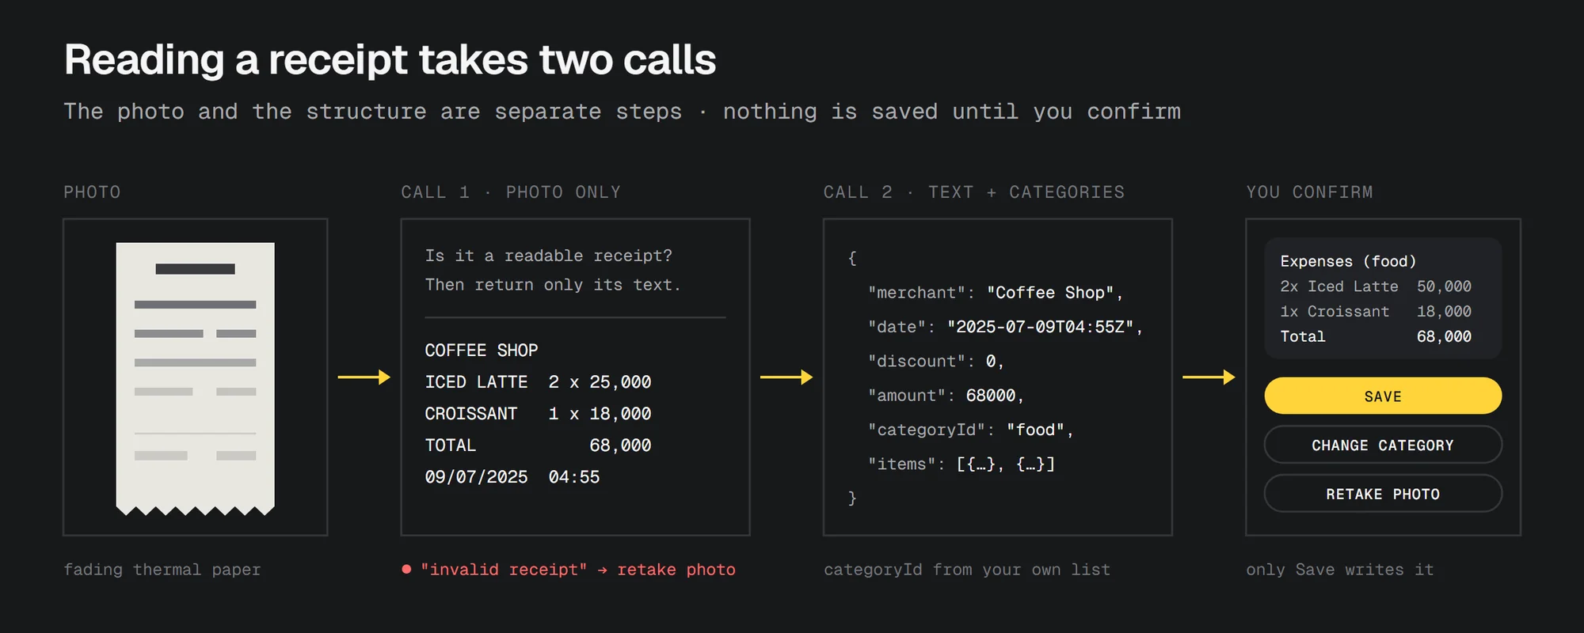Click the caption "fading thermal paper"
Screen dimensions: 1584x633
click(x=162, y=570)
